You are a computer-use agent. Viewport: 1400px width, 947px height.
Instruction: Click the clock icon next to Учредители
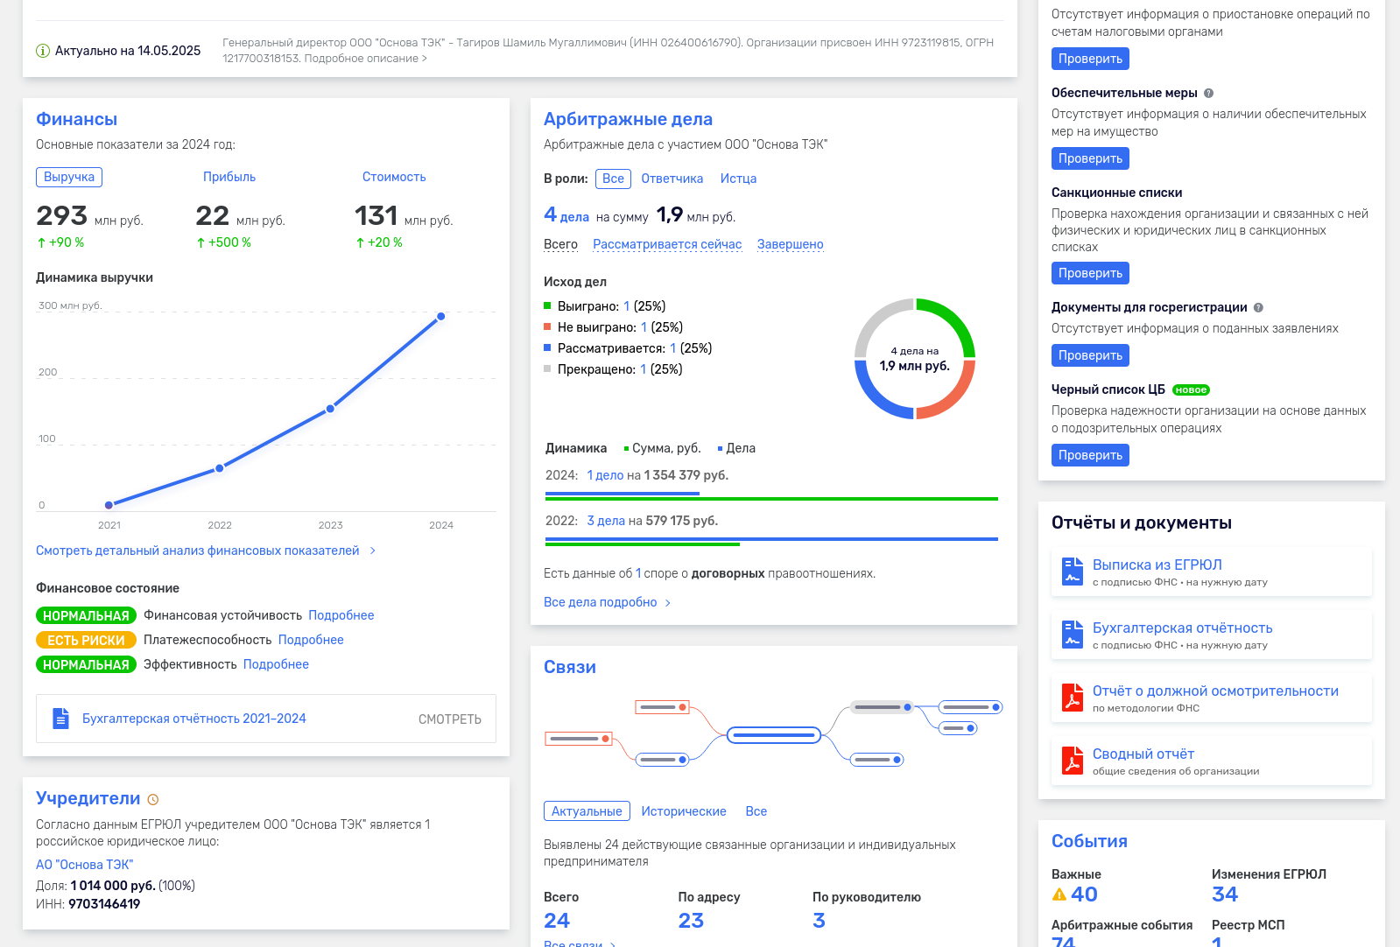point(153,799)
